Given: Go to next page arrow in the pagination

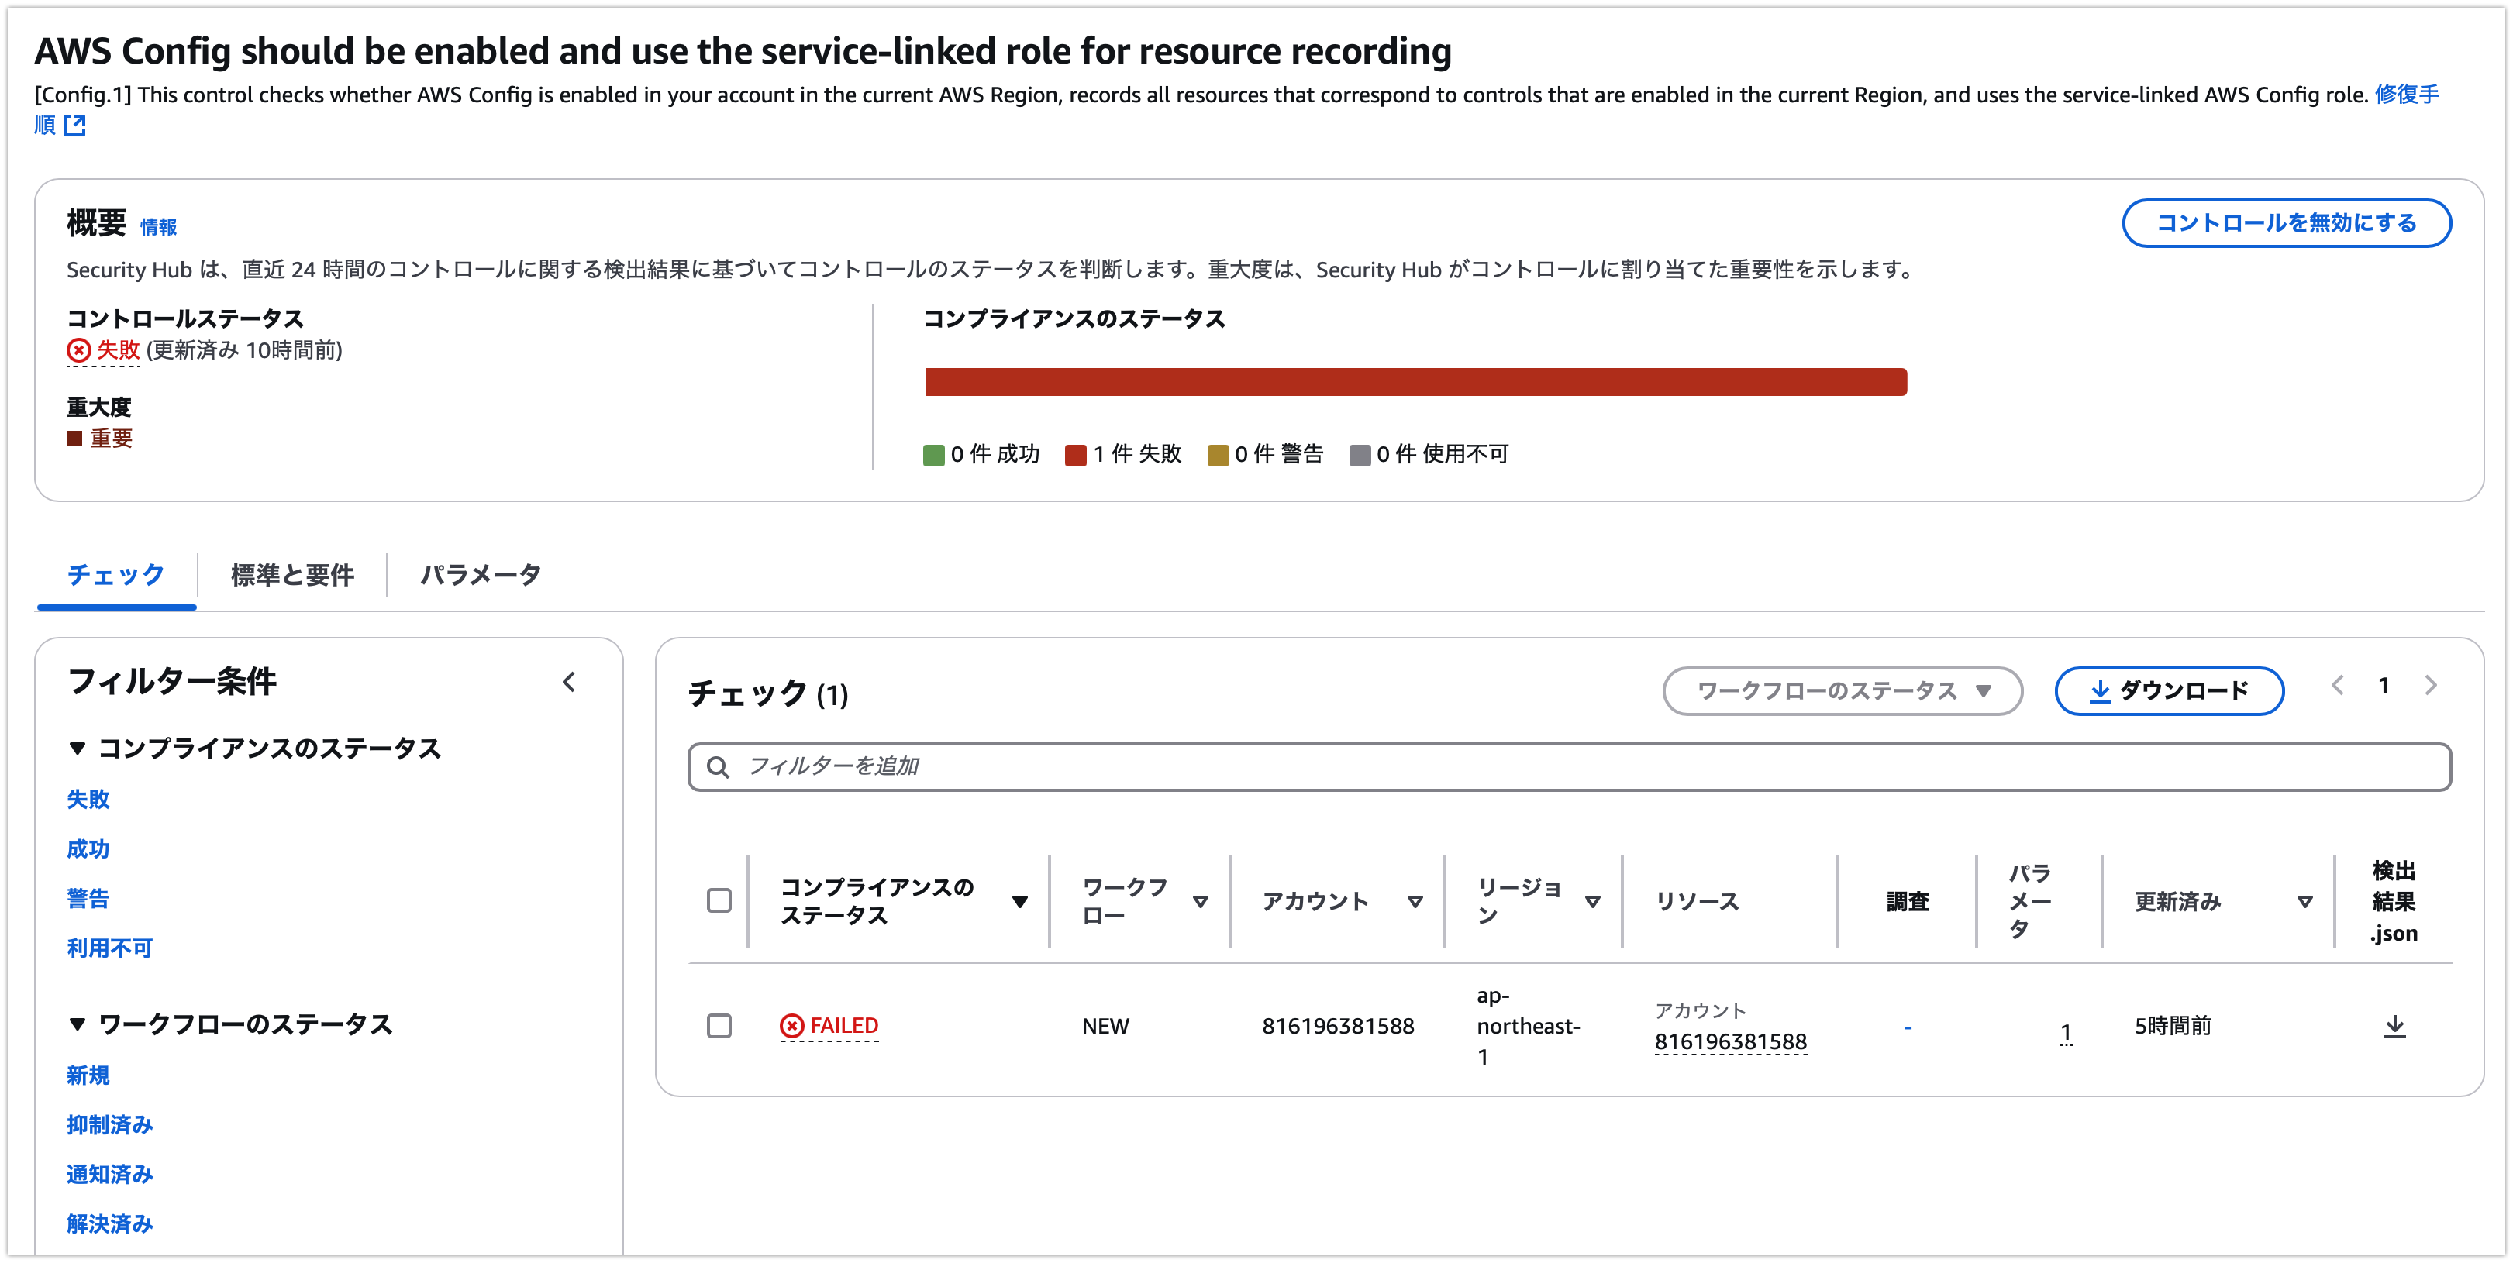Looking at the screenshot, I should coord(2430,686).
